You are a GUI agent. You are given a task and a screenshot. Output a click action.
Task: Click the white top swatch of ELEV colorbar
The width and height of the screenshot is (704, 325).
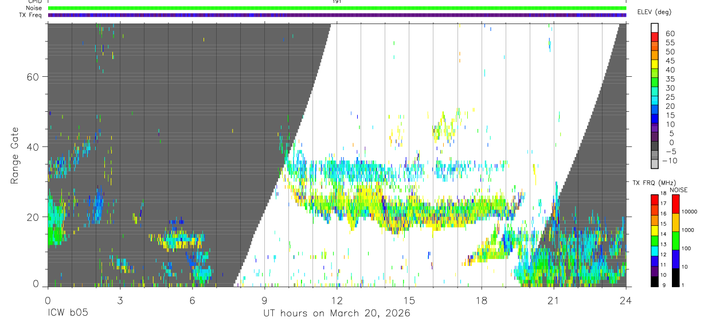[x=655, y=28]
